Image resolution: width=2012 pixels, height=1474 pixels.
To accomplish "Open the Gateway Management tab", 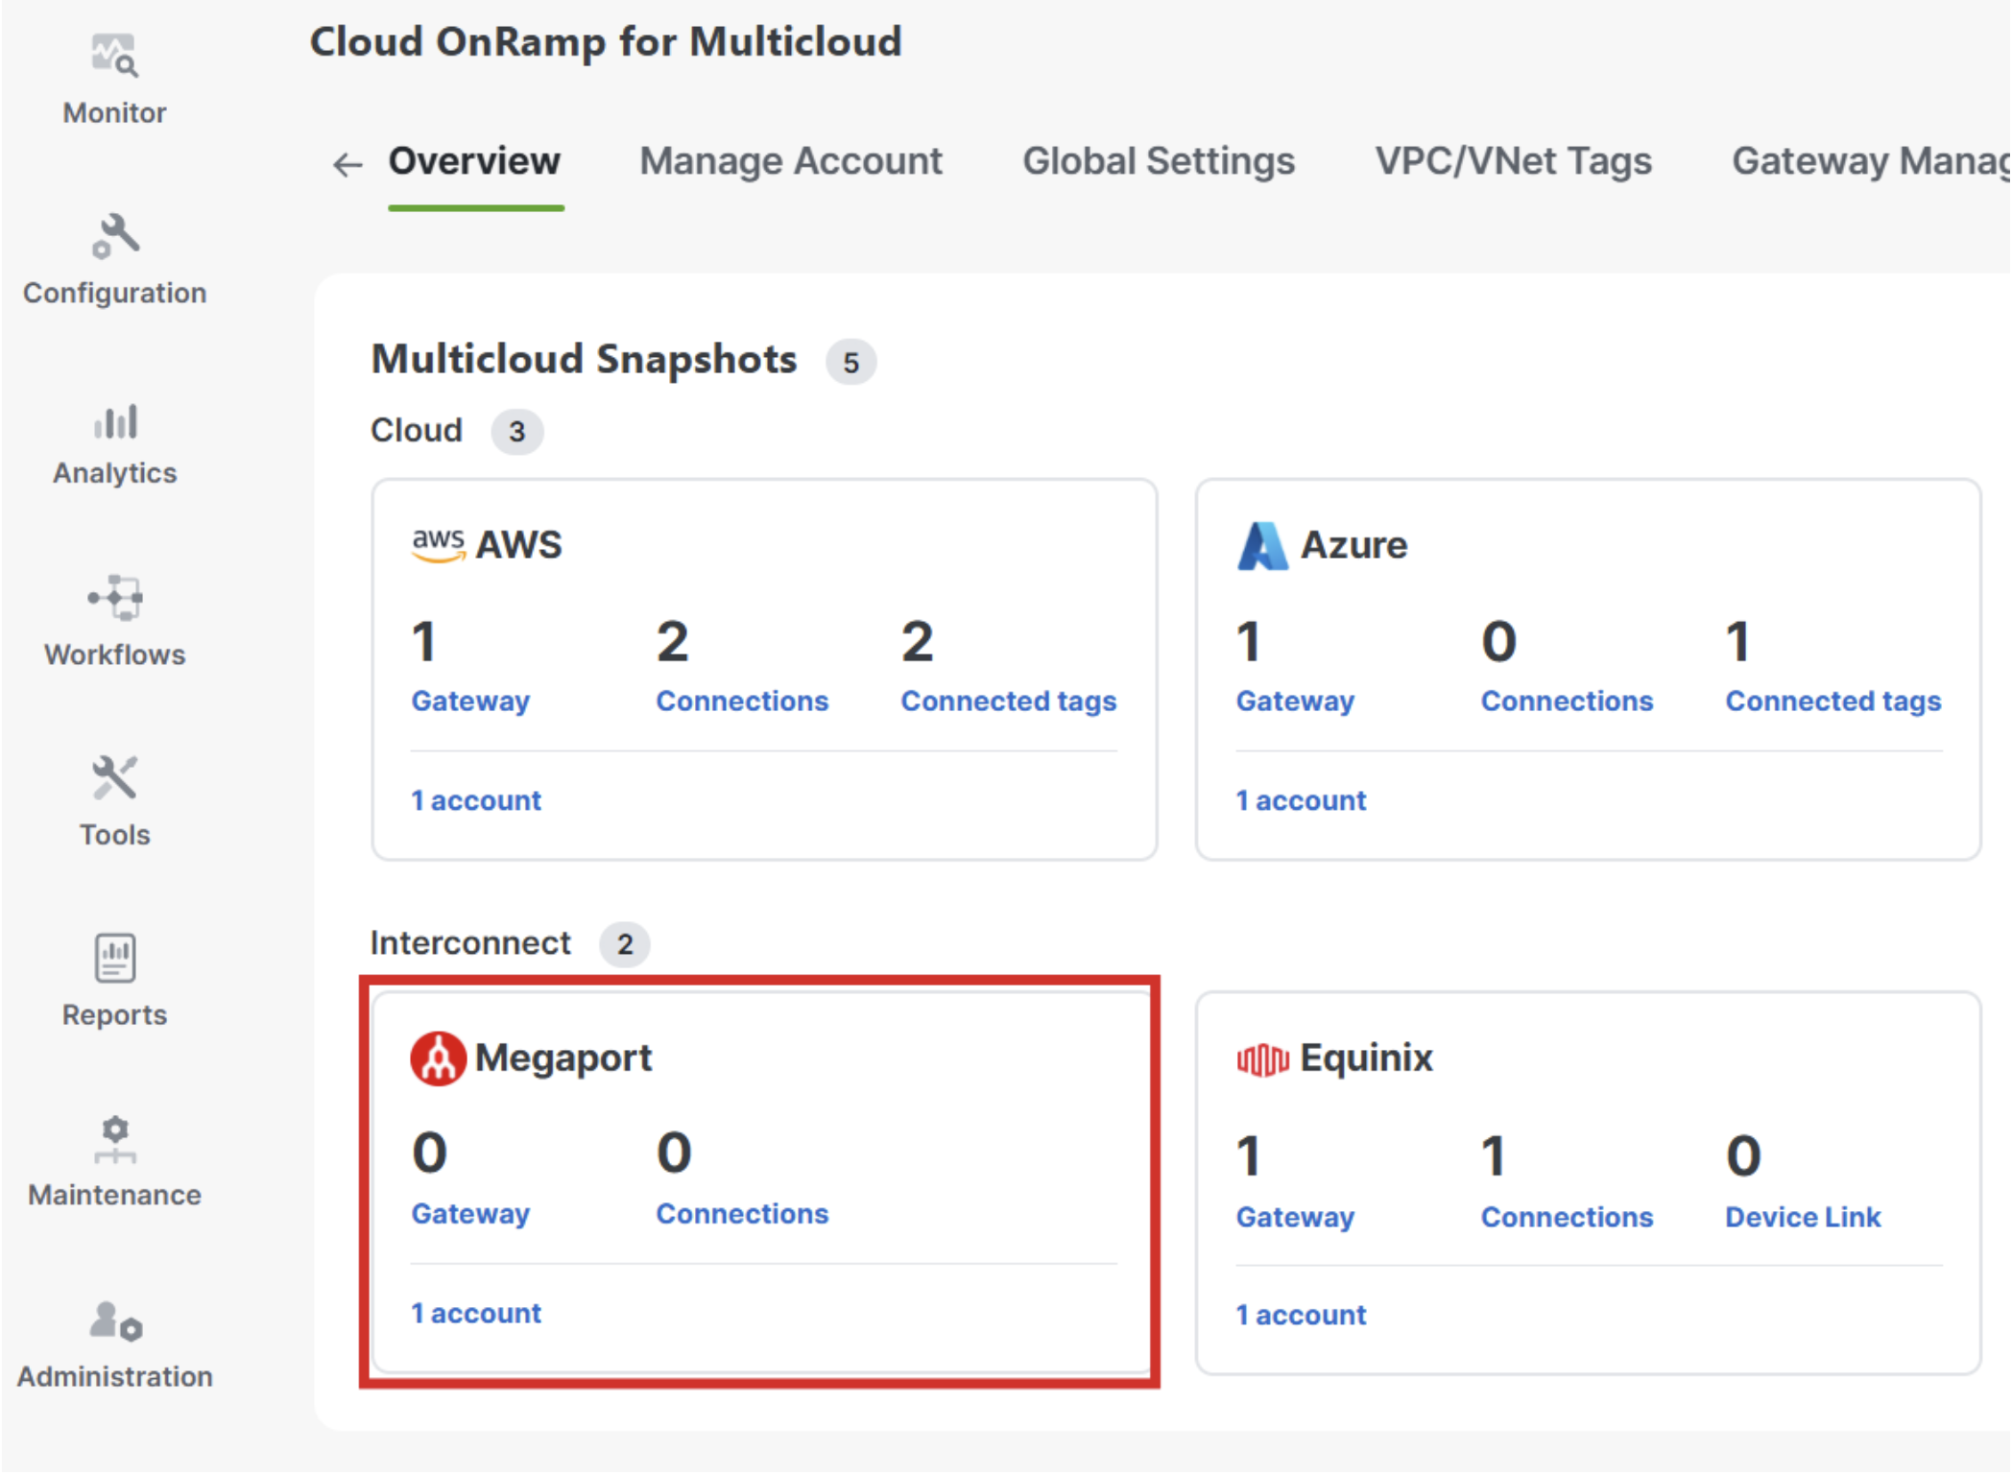I will (x=1871, y=161).
